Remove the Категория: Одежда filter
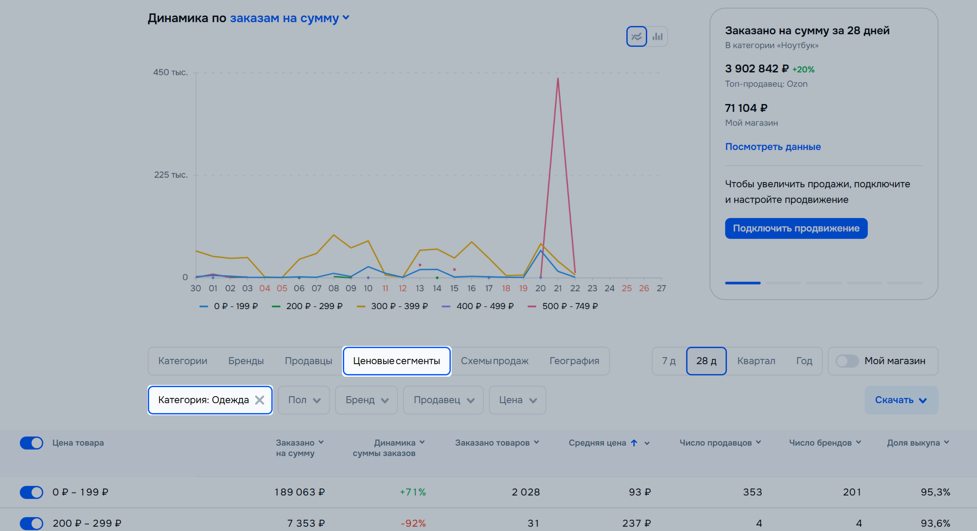The image size is (977, 531). coord(260,400)
